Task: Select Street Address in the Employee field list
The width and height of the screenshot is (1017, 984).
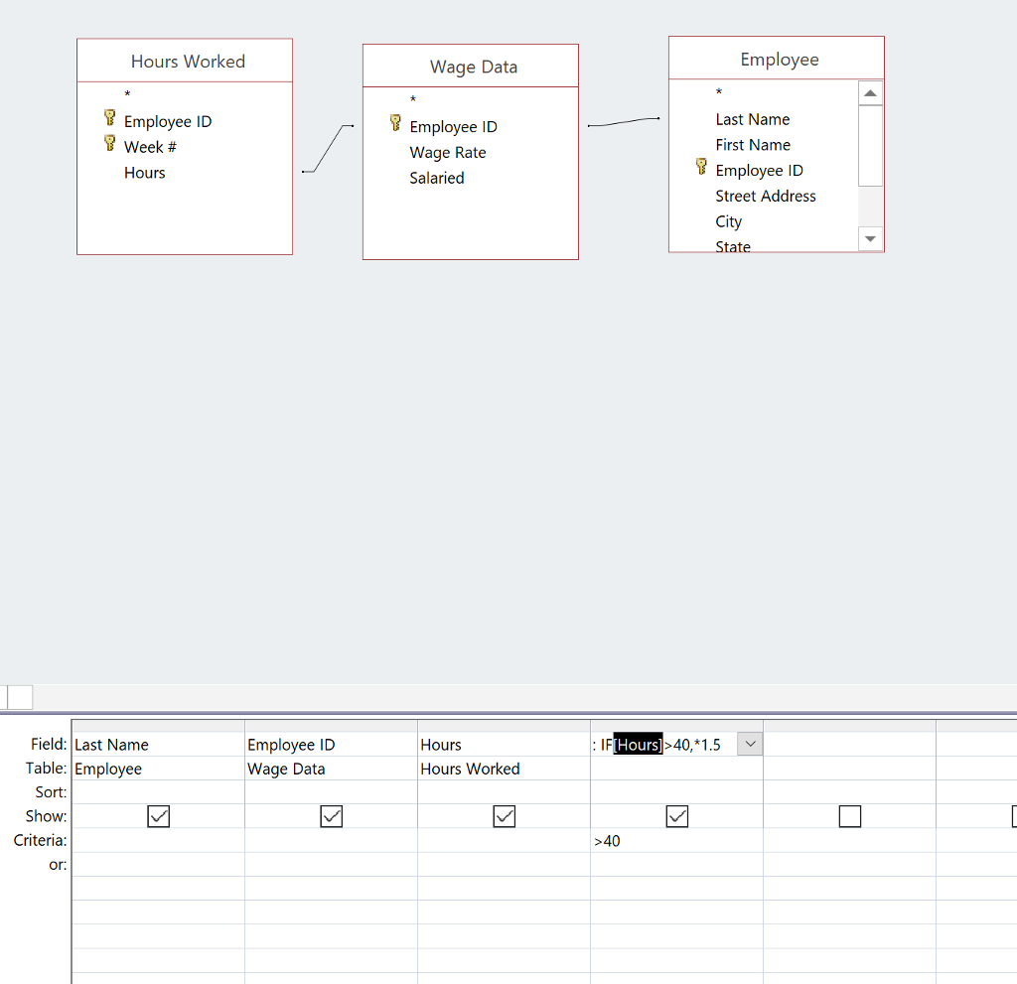Action: 765,197
